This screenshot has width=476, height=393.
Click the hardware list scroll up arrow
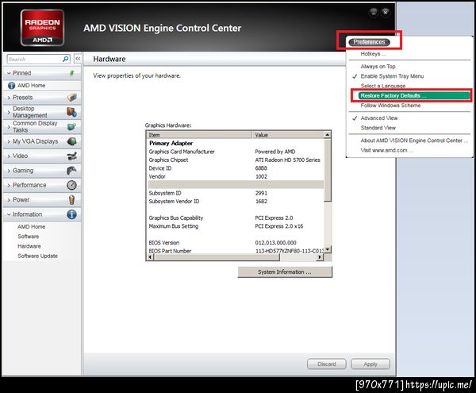tap(327, 134)
